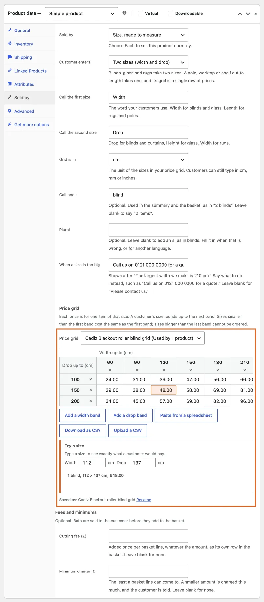Focus the Try a size Width field
The height and width of the screenshot is (602, 264).
pos(92,463)
